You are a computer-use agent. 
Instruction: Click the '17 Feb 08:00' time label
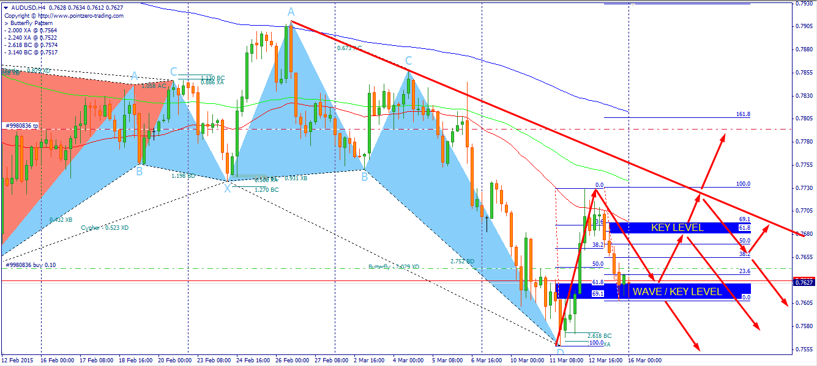tap(96, 361)
